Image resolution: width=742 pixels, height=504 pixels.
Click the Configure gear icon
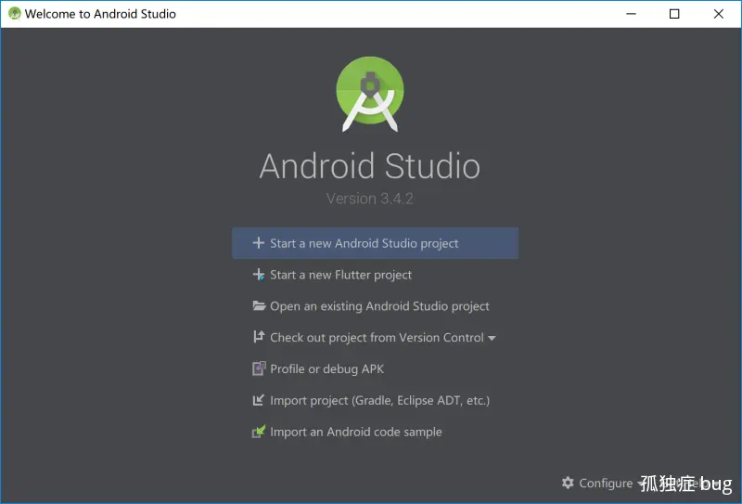tap(568, 483)
